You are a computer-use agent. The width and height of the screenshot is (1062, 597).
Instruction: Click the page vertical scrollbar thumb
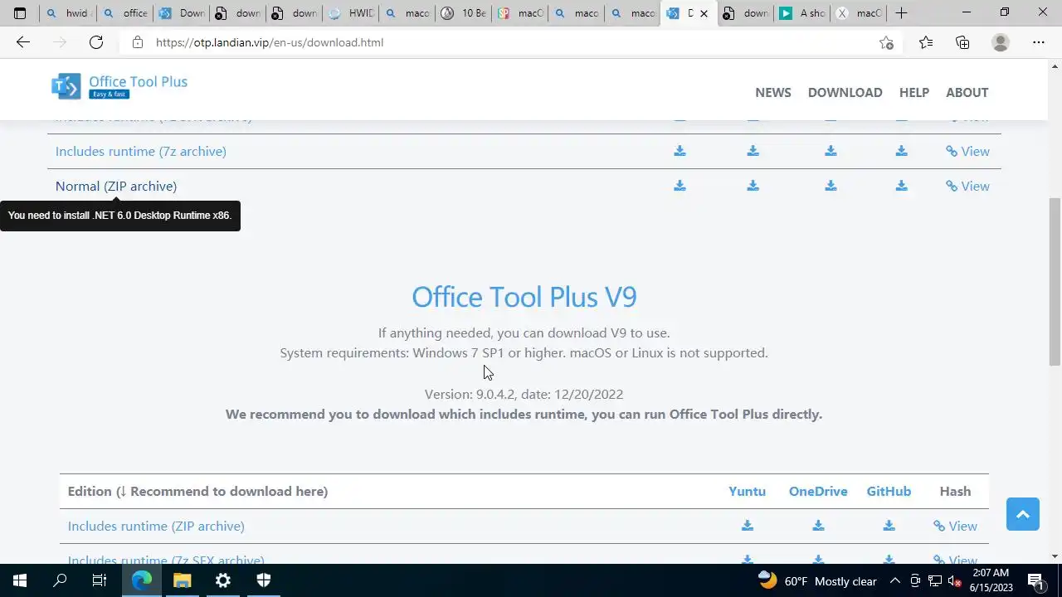pyautogui.click(x=1055, y=282)
